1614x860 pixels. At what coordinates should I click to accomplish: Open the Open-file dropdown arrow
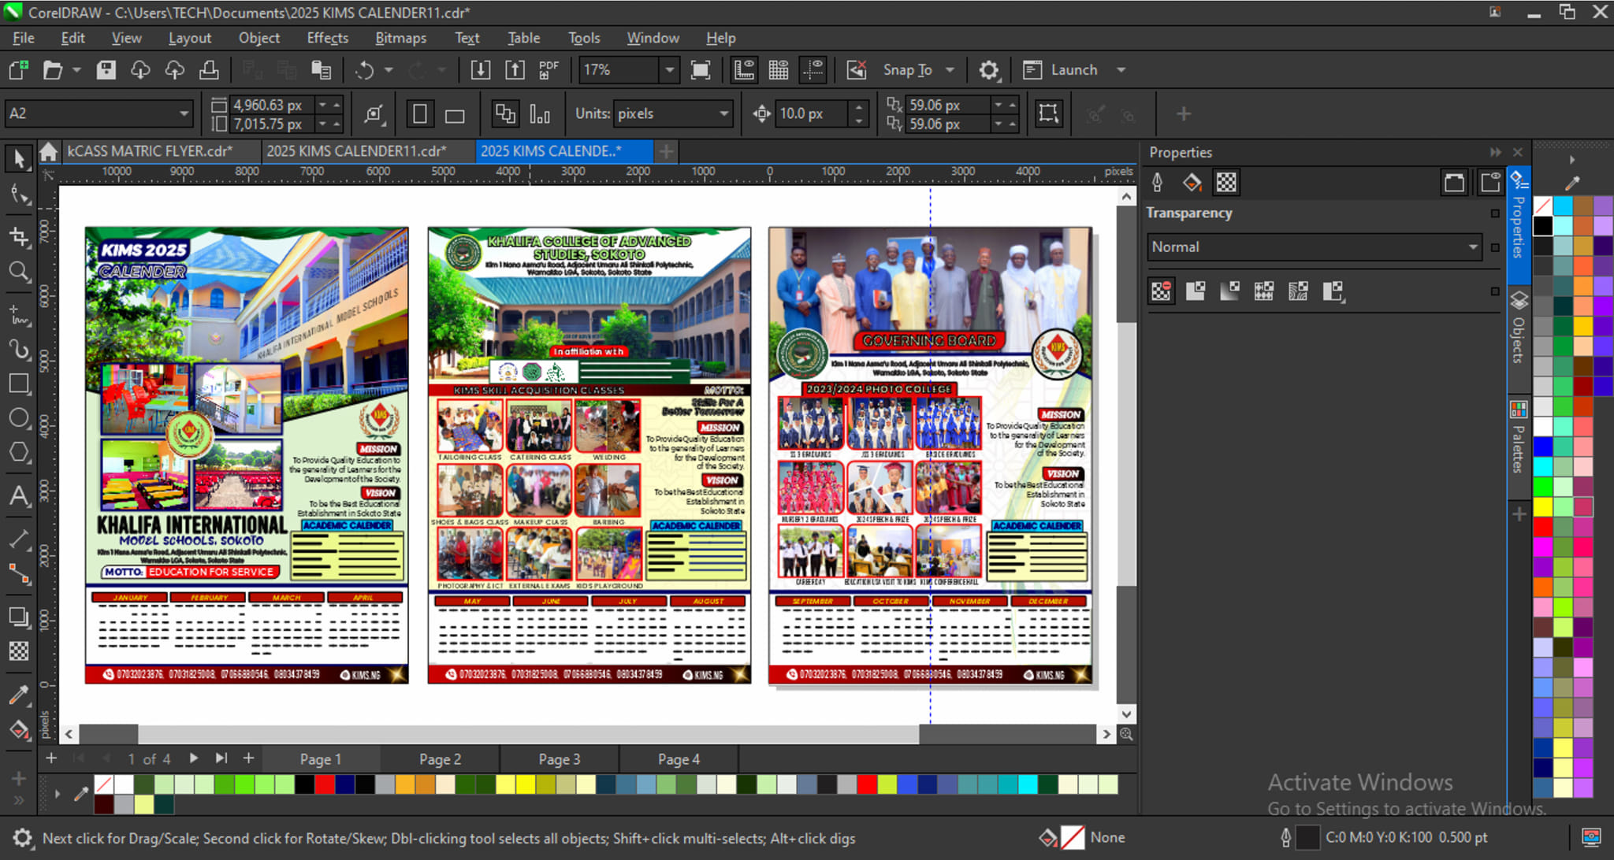point(76,70)
